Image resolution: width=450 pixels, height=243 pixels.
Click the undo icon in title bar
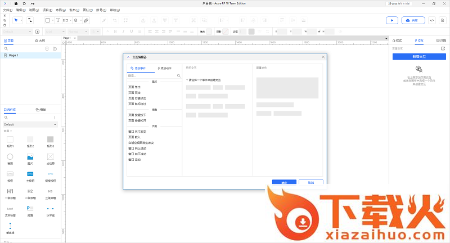coord(24,3)
